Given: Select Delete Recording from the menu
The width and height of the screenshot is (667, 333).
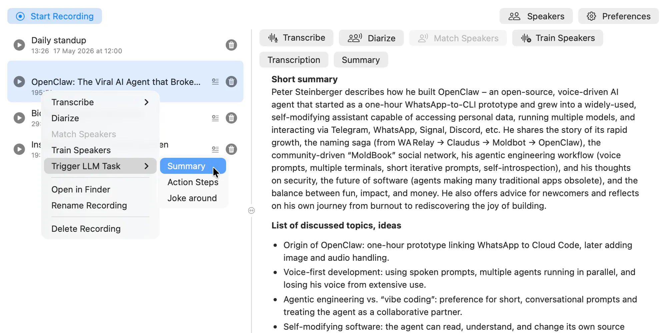Looking at the screenshot, I should click(100, 229).
